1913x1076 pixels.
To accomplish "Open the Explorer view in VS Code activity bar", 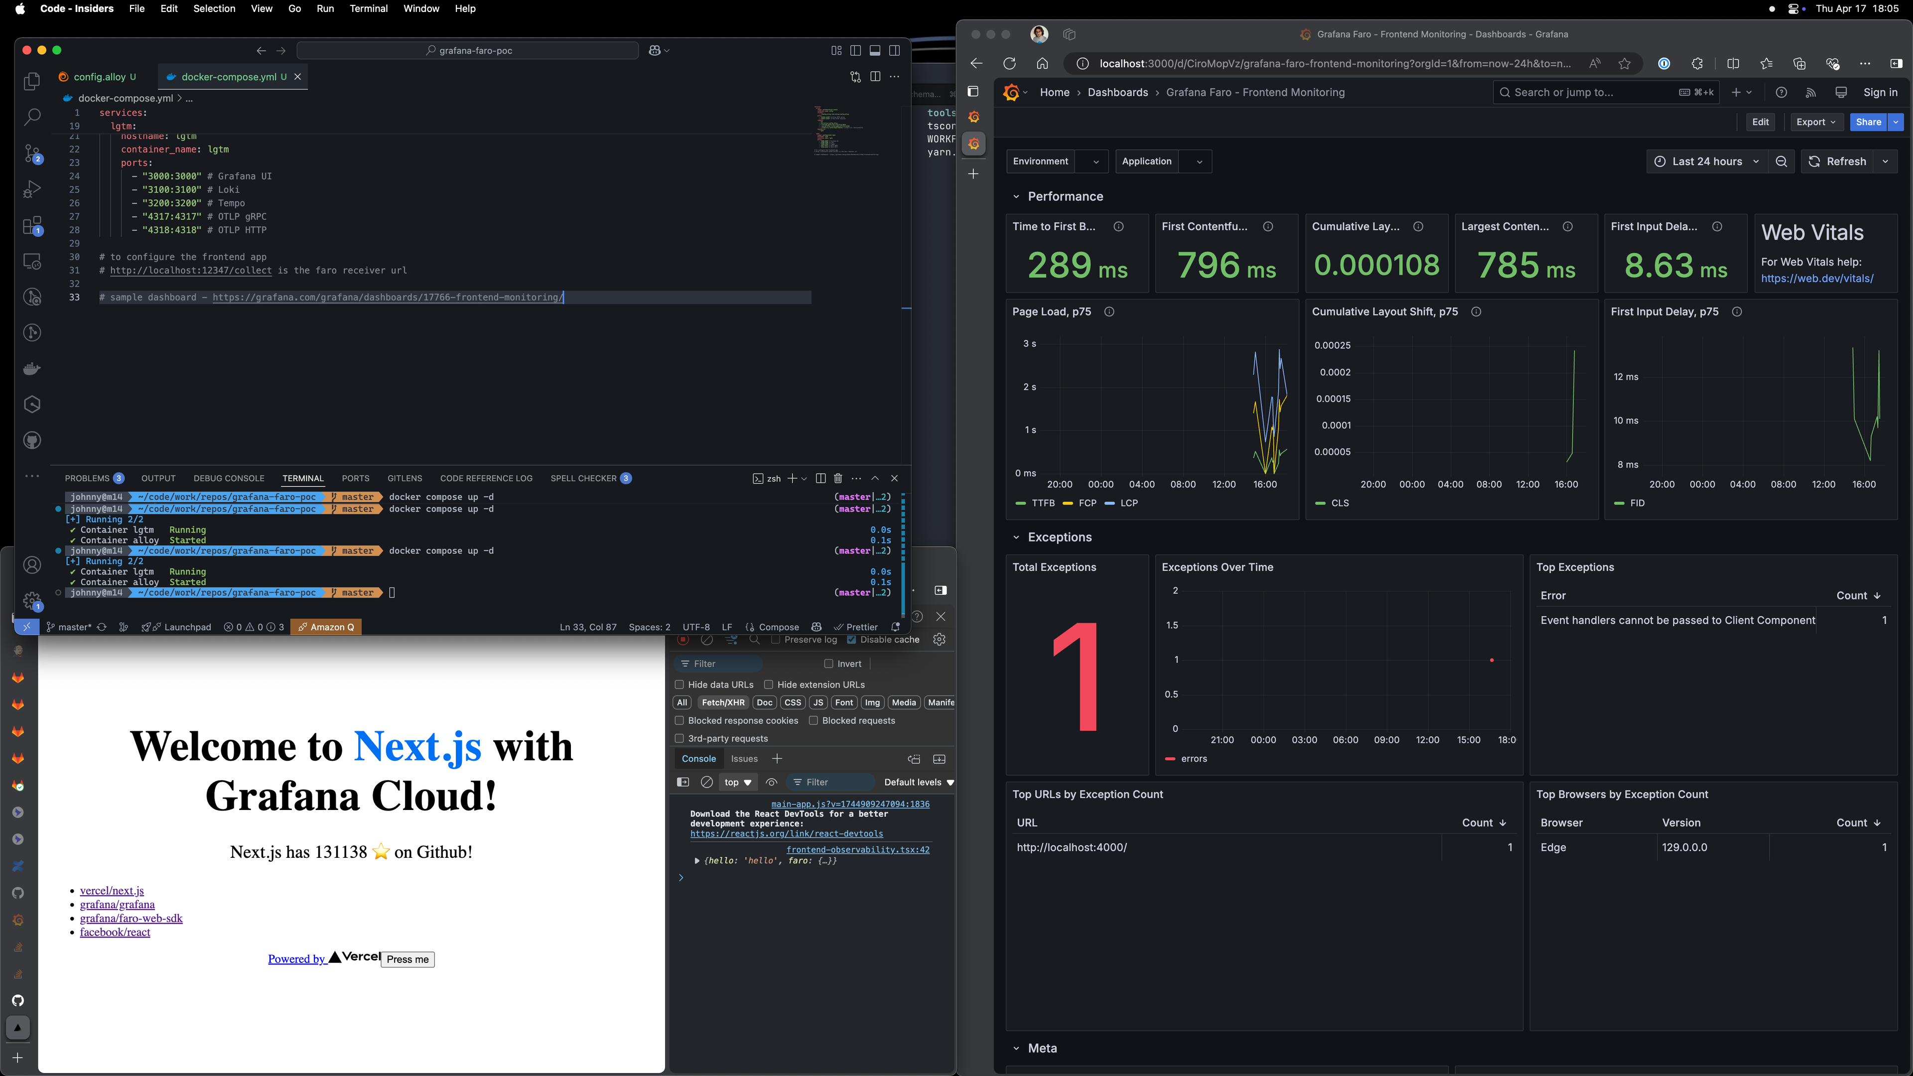I will [32, 81].
